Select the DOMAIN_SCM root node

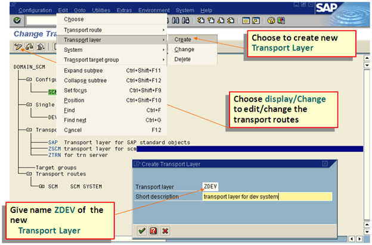pyautogui.click(x=29, y=67)
